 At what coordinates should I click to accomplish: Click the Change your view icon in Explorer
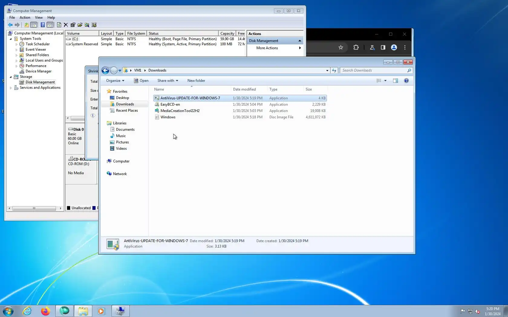379,81
